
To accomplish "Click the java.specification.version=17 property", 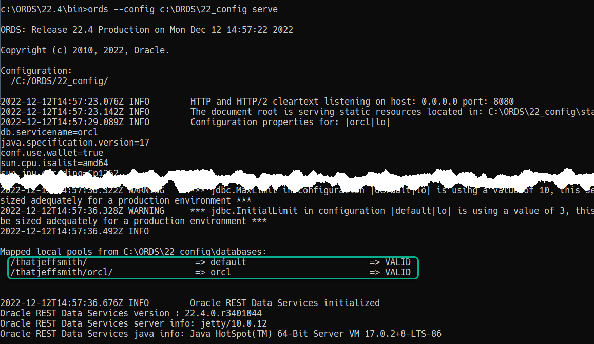I will point(75,143).
